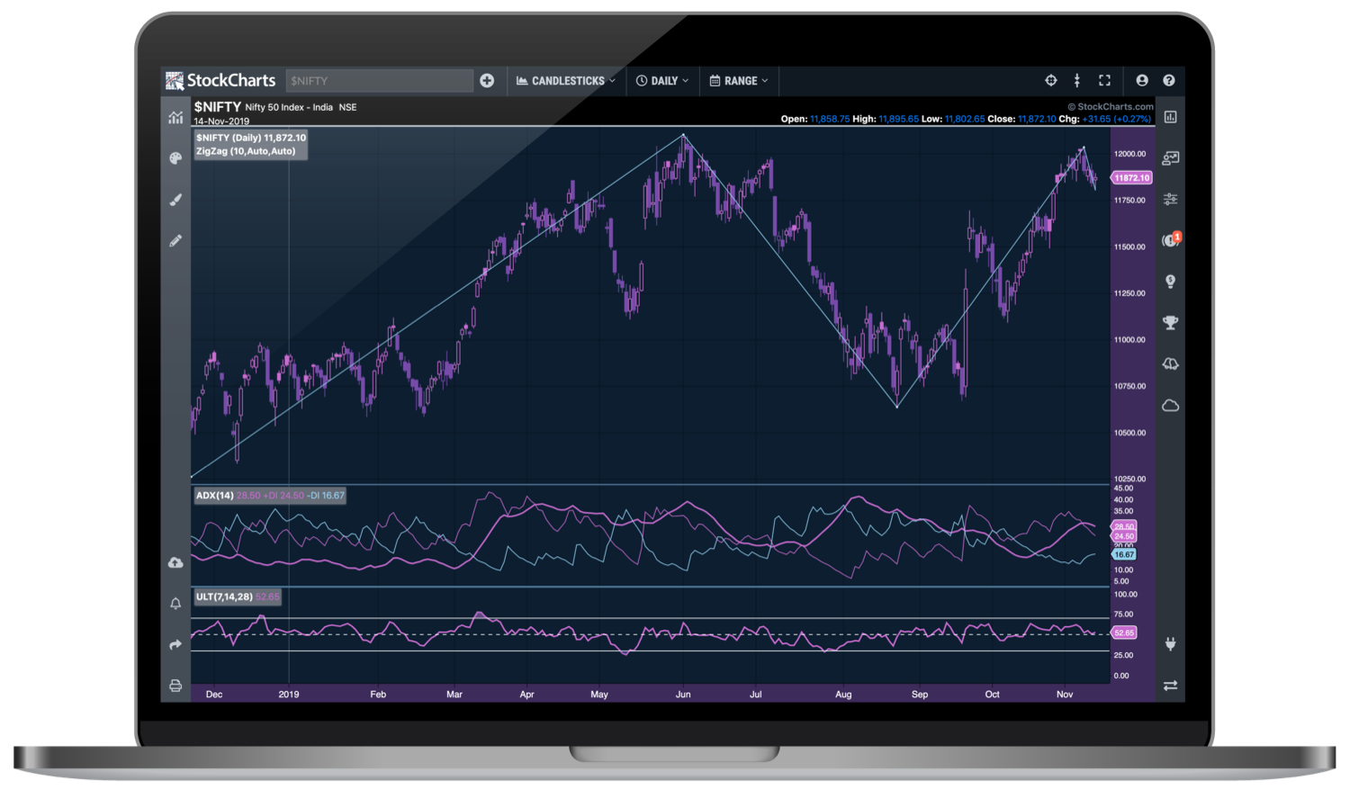This screenshot has width=1350, height=798.
Task: Toggle fullscreen chart mode
Action: pyautogui.click(x=1104, y=80)
